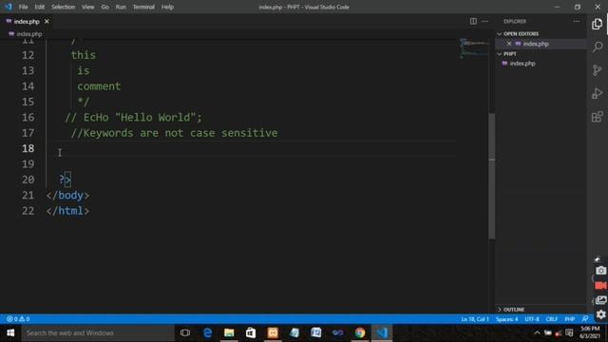This screenshot has width=608, height=342.
Task: Click the VS Code logo in title bar
Action: coord(9,7)
